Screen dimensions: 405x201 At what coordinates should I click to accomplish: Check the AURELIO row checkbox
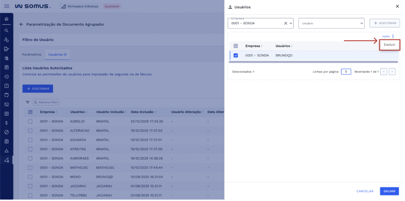(30, 121)
